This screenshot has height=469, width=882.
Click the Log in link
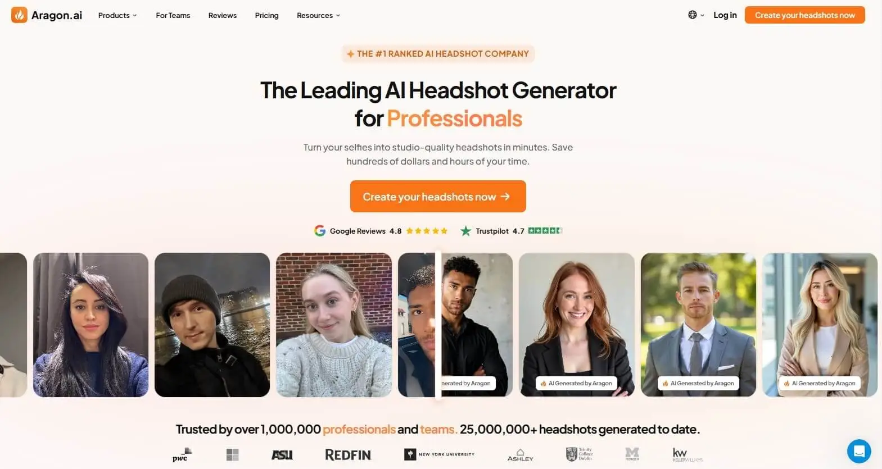(x=725, y=15)
